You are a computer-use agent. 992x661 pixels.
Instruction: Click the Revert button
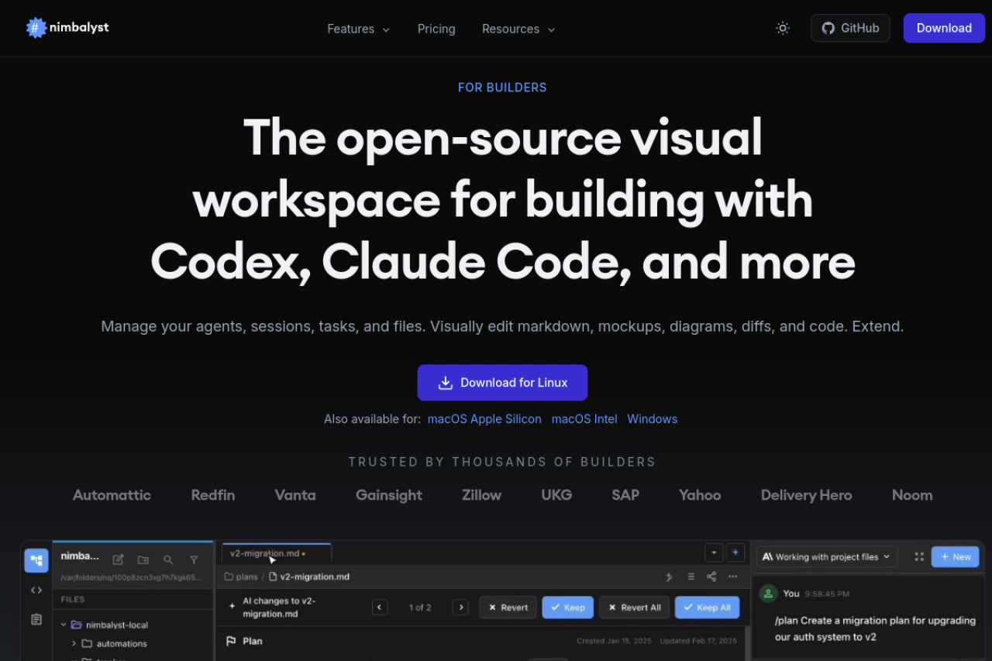click(x=508, y=608)
